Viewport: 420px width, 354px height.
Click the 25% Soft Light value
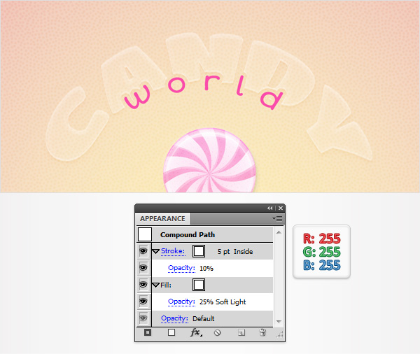point(223,302)
